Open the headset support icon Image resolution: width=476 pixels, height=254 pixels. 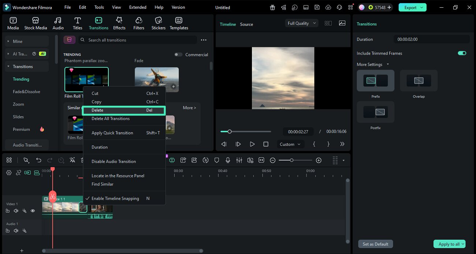coord(339,7)
